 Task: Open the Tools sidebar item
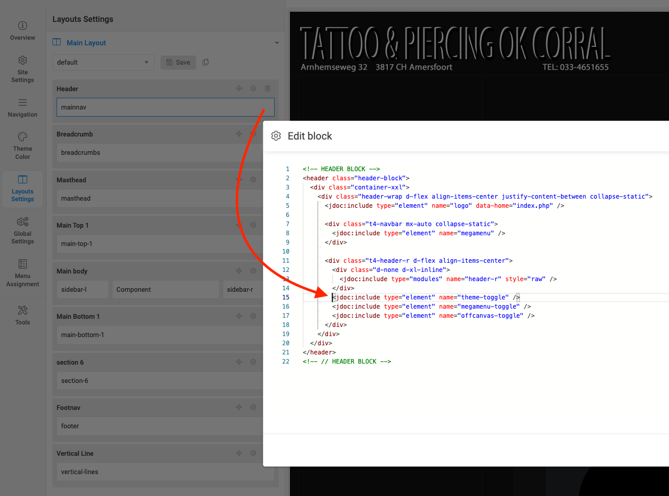tap(22, 315)
